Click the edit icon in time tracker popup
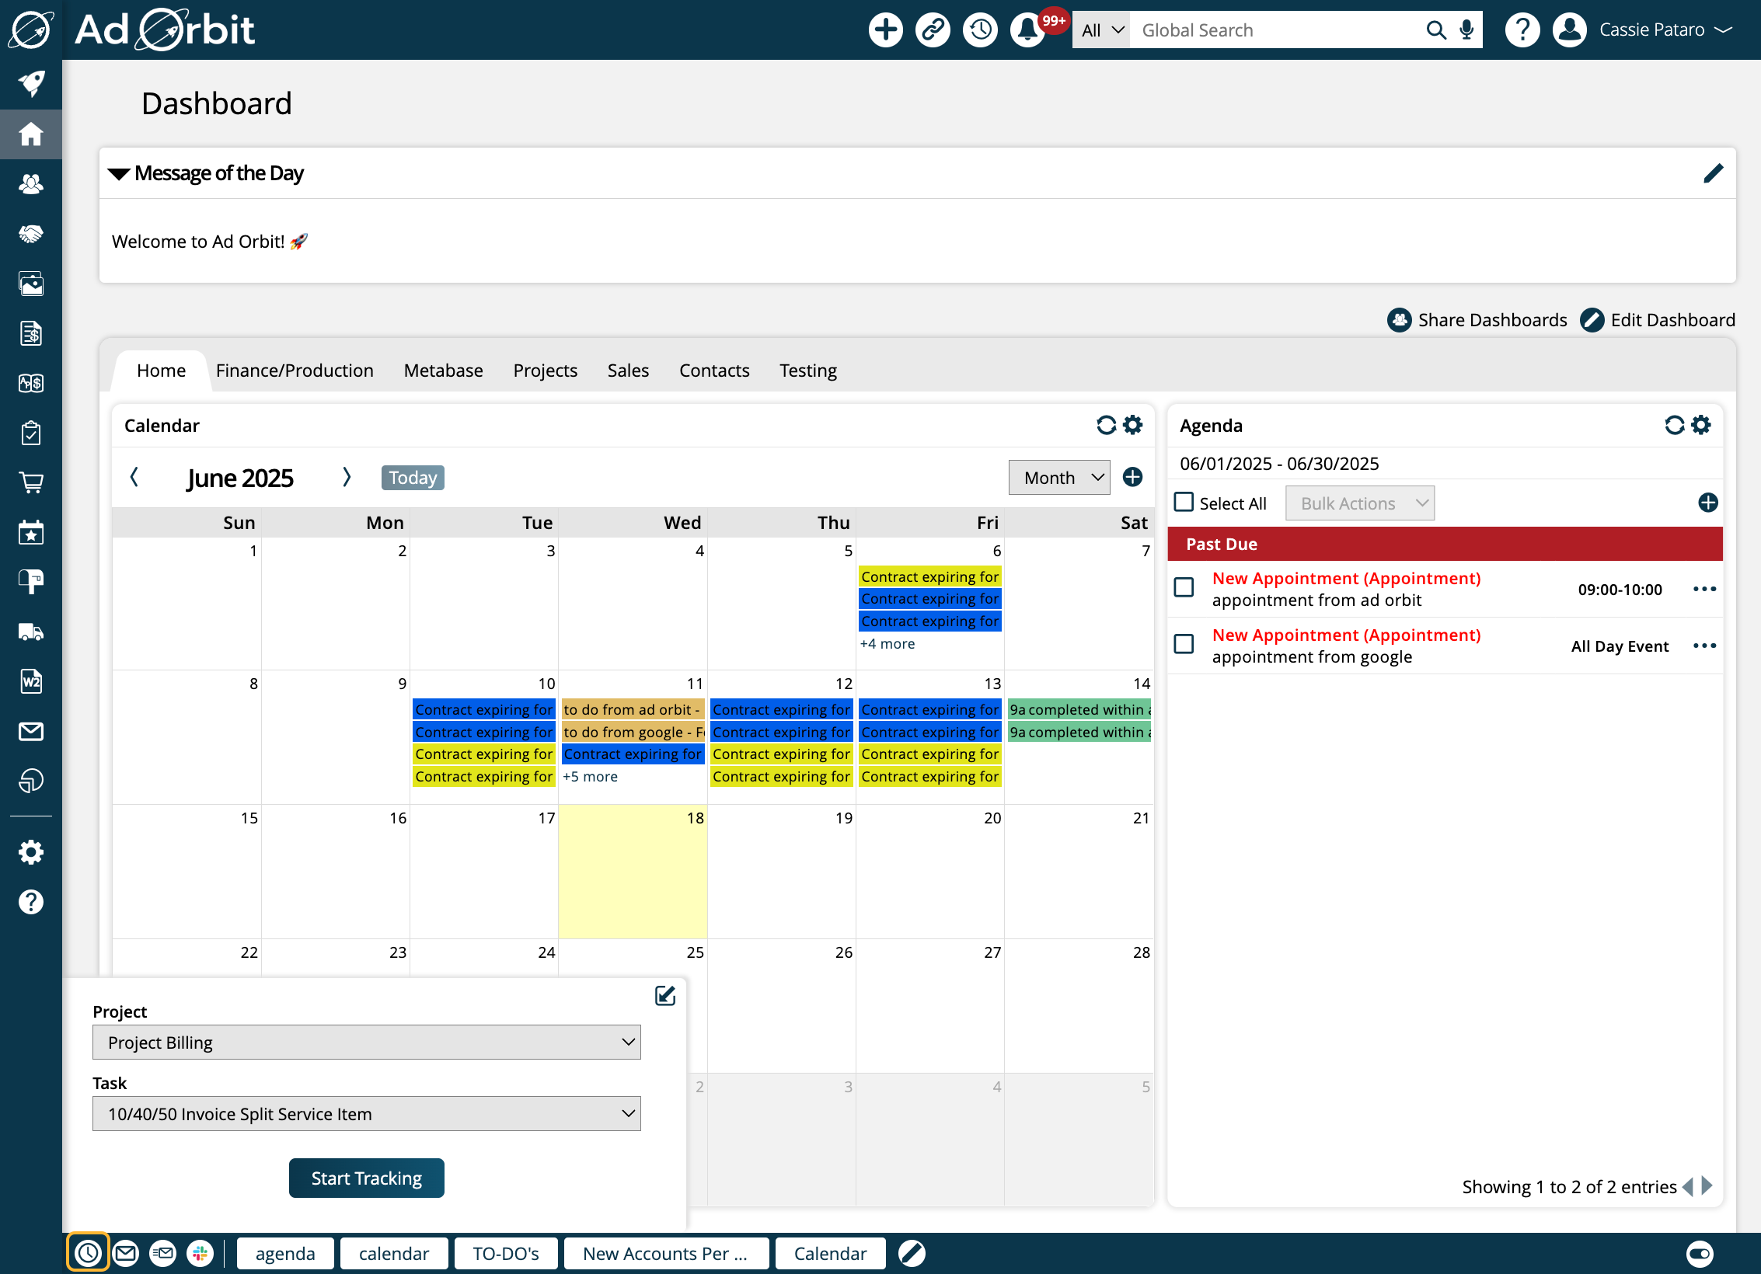Viewport: 1761px width, 1274px height. coord(665,995)
